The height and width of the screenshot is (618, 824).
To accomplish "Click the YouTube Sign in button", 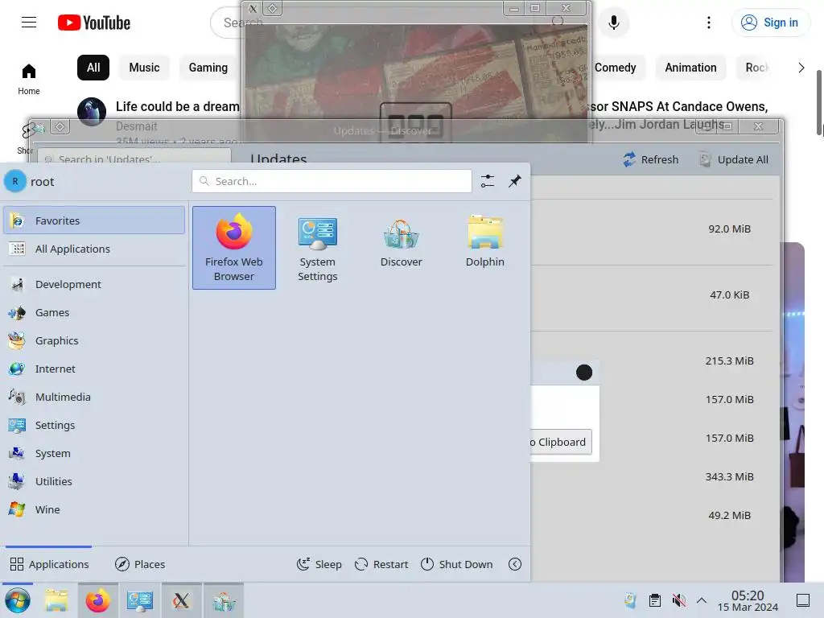I will (770, 23).
